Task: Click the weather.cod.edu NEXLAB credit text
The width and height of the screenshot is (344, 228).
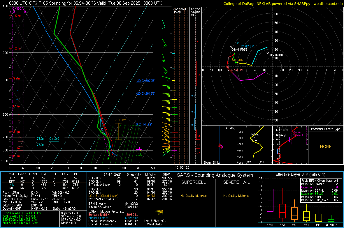Action: 283,3
